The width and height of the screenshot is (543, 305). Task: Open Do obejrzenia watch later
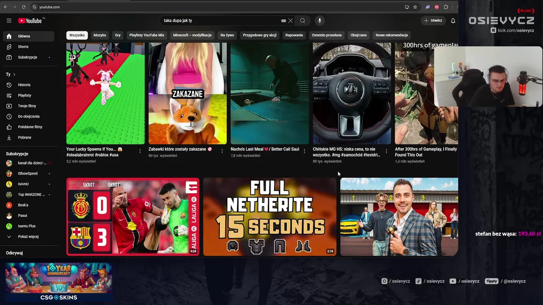point(29,116)
